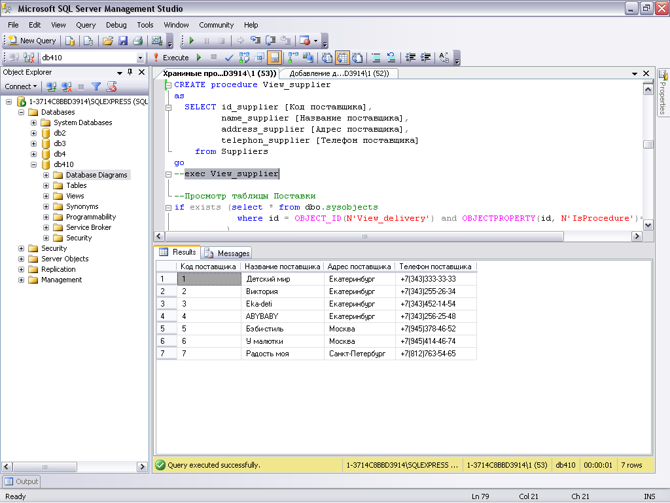
Task: Click the green Debug arrow beside Execute
Action: [199, 58]
